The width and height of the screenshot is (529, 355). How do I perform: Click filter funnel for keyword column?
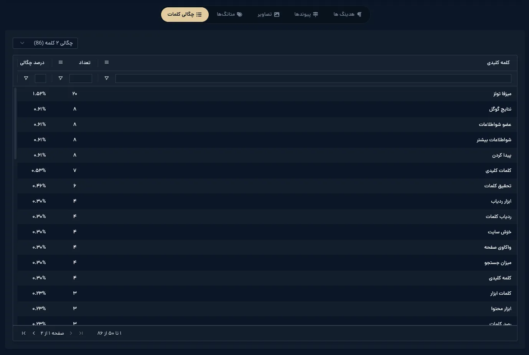point(107,78)
